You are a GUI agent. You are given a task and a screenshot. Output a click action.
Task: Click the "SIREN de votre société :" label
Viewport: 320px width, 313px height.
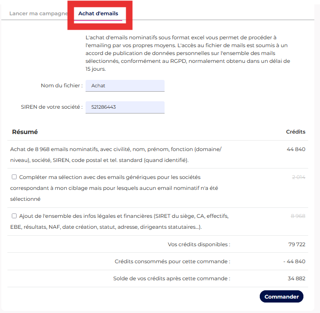pyautogui.click(x=52, y=107)
